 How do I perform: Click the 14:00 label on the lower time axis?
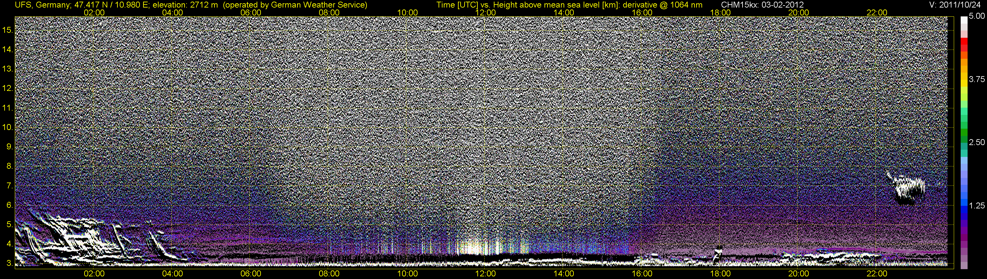[564, 274]
